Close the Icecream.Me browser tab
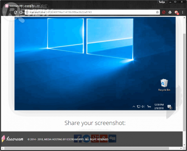This screenshot has height=151, width=187. (38, 6)
